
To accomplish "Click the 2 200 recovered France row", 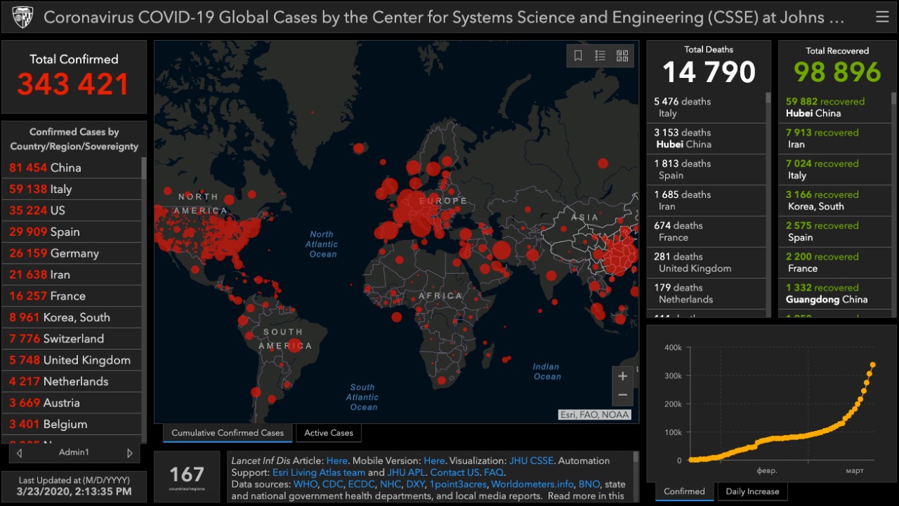I will 835,262.
